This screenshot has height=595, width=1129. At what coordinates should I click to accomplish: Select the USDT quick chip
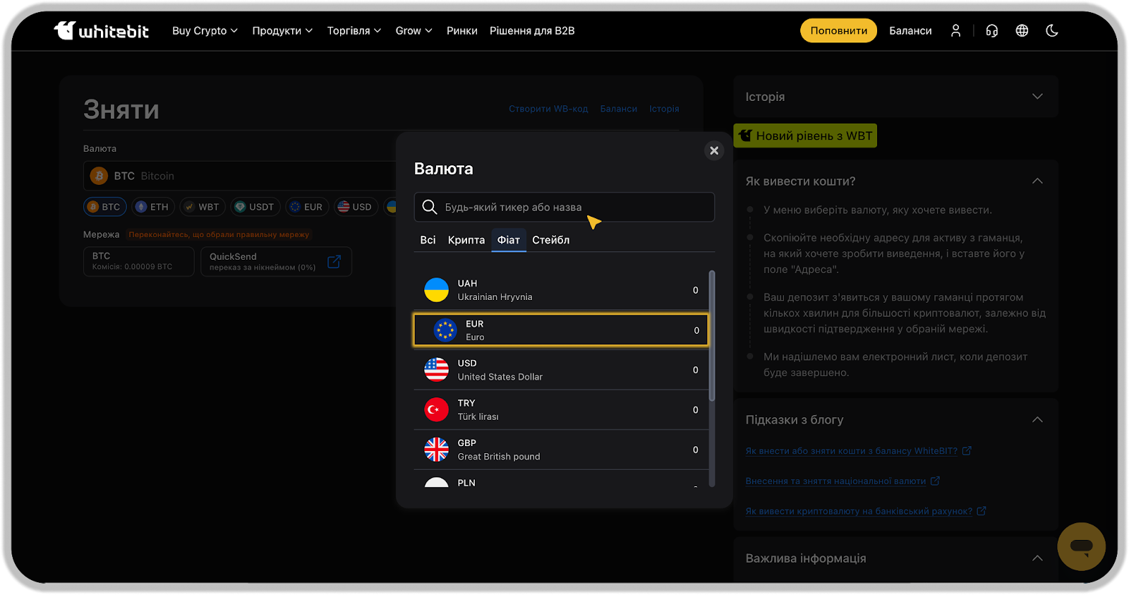(255, 207)
